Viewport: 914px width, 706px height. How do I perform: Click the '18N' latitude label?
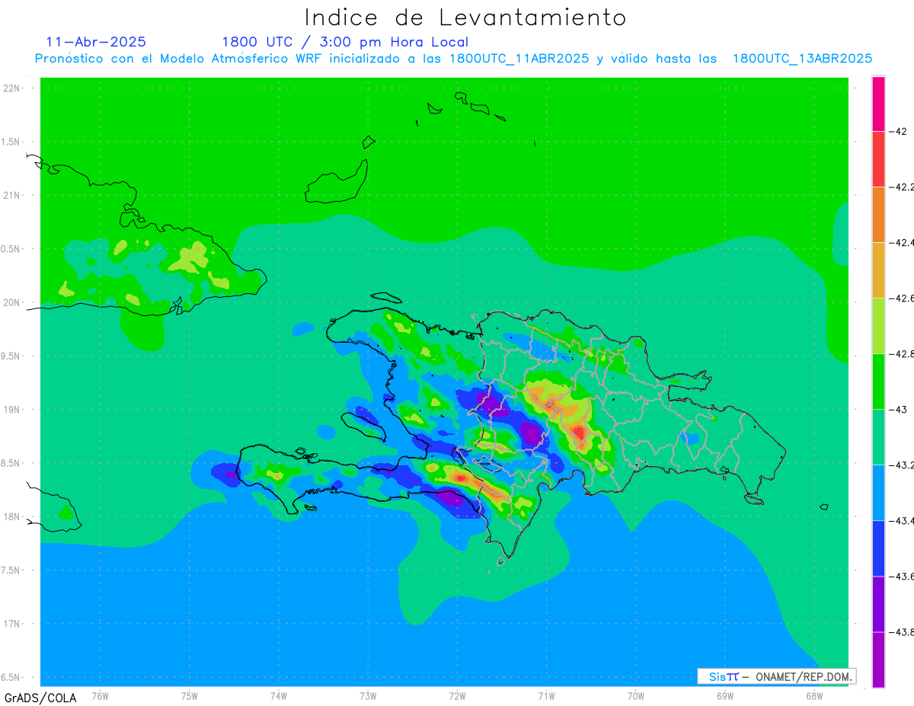click(13, 516)
